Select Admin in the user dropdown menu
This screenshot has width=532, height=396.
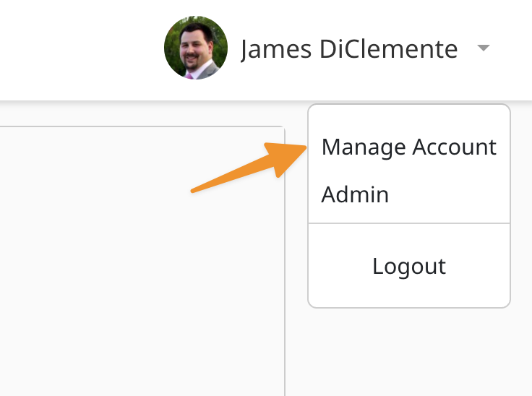tap(355, 194)
